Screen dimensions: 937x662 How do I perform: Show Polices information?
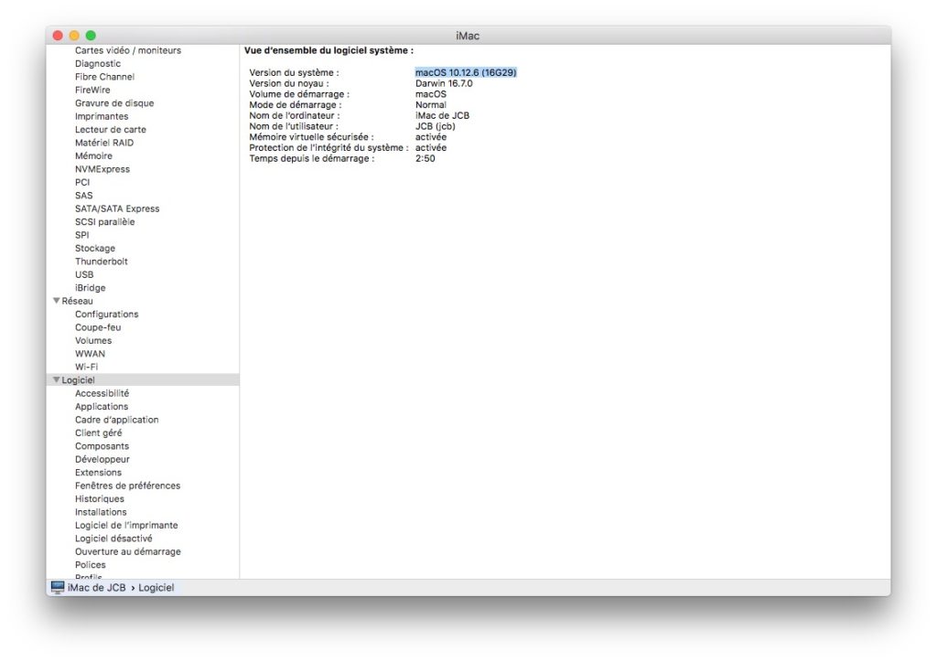[91, 564]
